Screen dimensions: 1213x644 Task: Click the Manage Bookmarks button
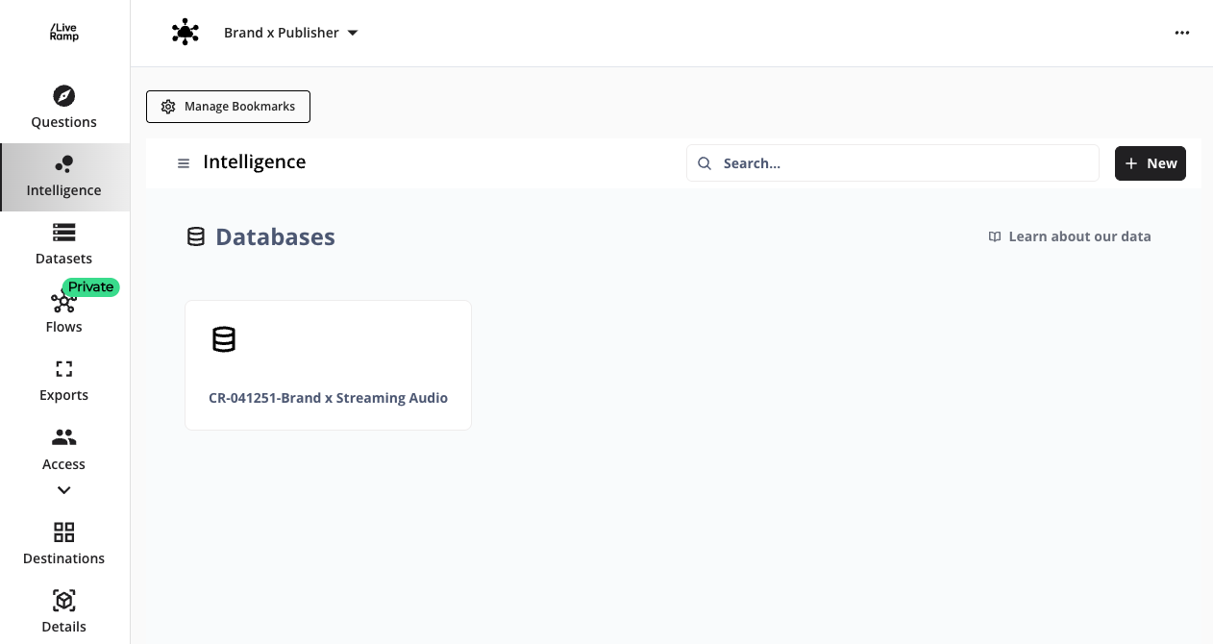pyautogui.click(x=228, y=107)
